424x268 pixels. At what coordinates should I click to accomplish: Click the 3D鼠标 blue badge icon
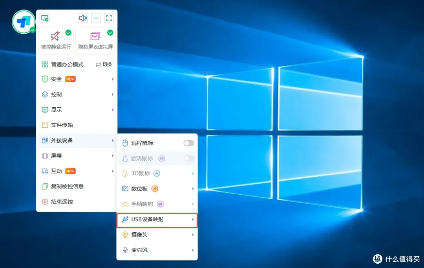click(x=157, y=173)
